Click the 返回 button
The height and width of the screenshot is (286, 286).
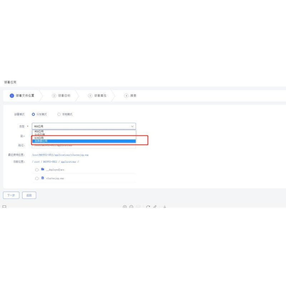point(29,195)
